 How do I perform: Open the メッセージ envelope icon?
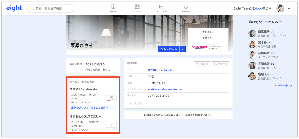[x=161, y=8]
